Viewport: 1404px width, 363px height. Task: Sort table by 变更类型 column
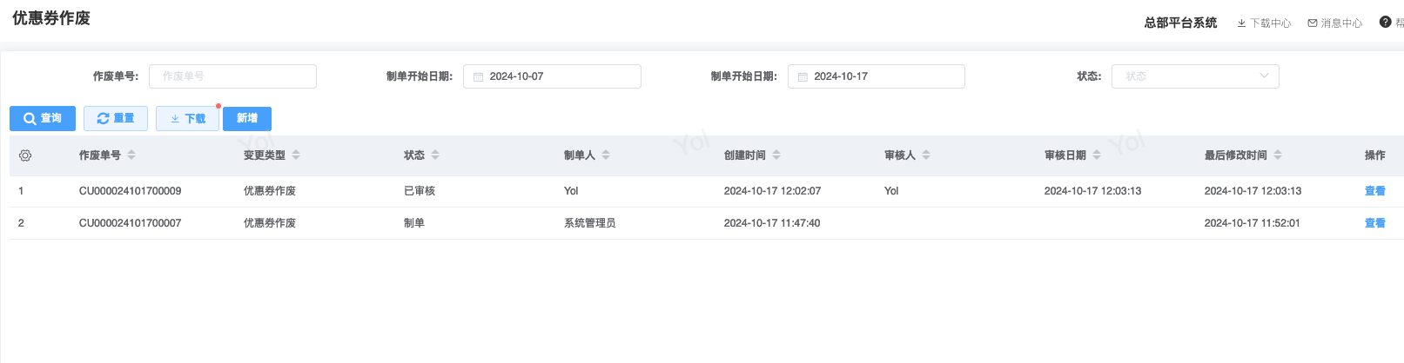(x=296, y=155)
